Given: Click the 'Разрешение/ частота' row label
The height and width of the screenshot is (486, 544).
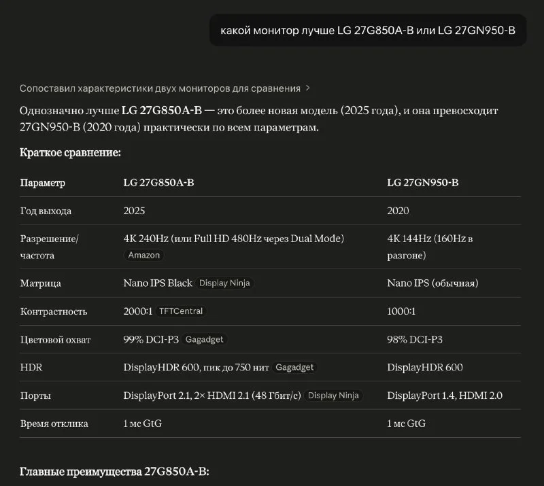Looking at the screenshot, I should click(49, 247).
